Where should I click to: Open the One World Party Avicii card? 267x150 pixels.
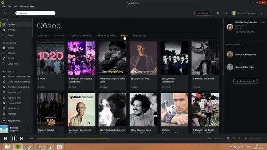pos(112,66)
